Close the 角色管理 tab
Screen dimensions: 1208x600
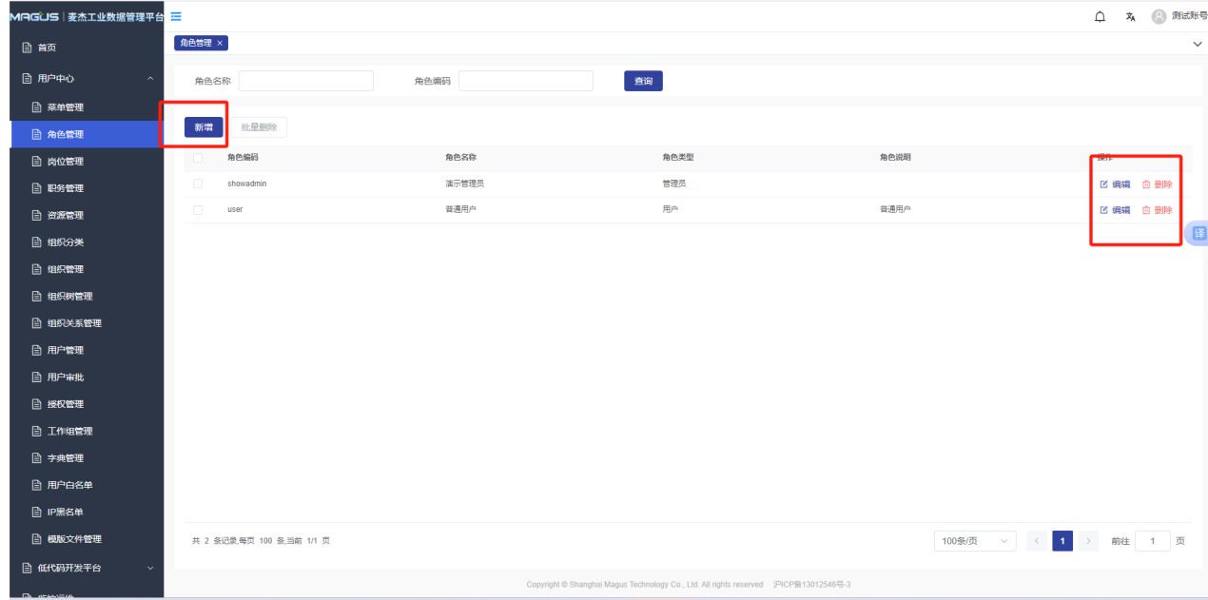click(x=220, y=44)
